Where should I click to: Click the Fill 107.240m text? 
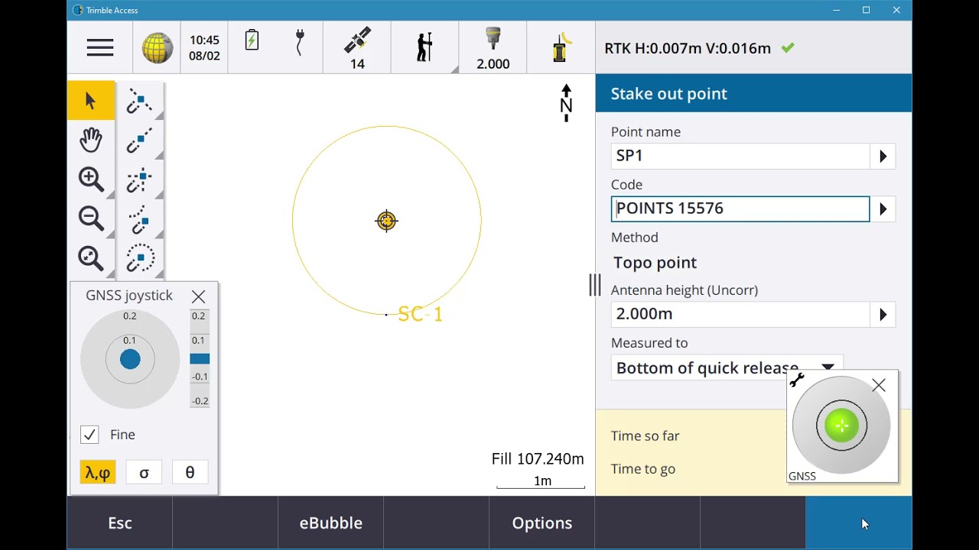[538, 459]
